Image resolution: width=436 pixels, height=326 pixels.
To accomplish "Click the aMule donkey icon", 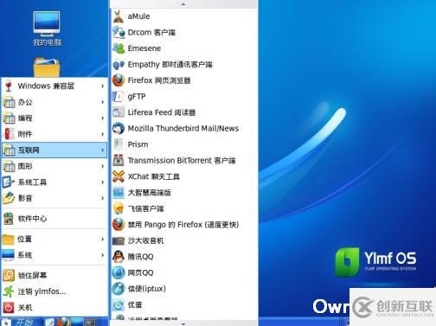I will click(119, 16).
